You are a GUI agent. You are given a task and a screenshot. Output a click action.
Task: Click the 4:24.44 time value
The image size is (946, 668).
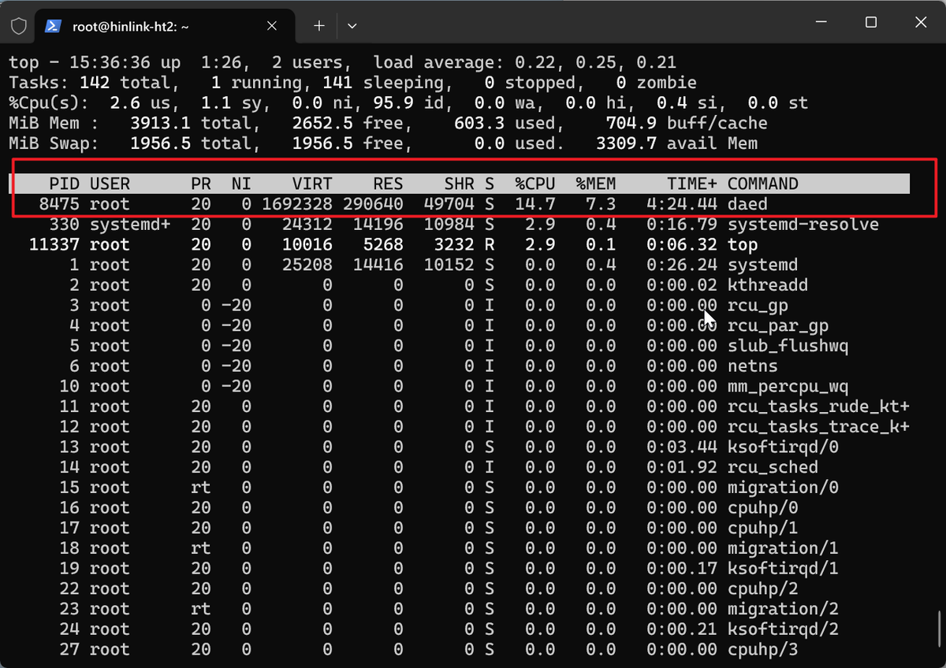[x=682, y=204]
